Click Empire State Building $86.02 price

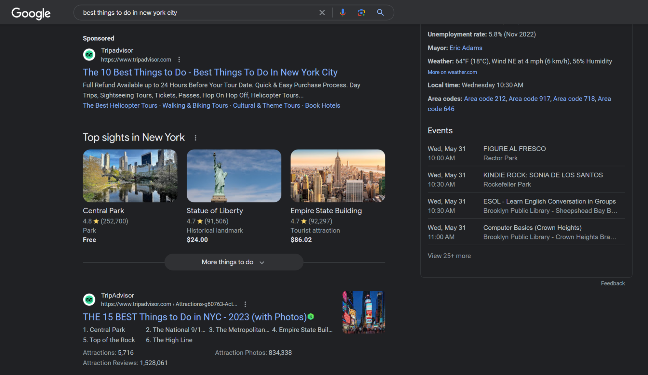point(301,240)
